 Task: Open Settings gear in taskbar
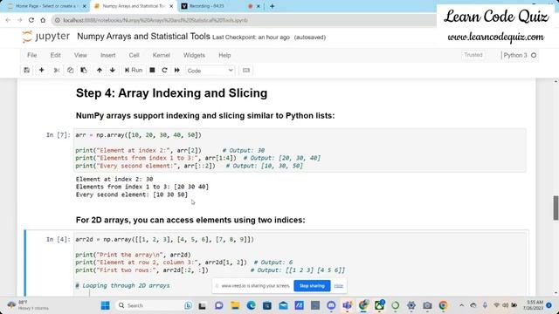click(x=411, y=305)
